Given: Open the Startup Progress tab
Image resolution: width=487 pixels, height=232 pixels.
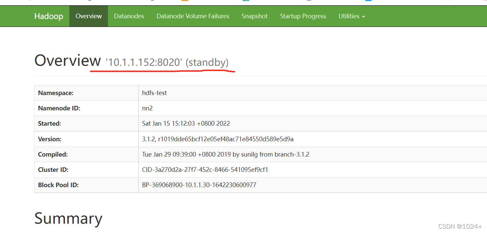Looking at the screenshot, I should click(x=303, y=16).
